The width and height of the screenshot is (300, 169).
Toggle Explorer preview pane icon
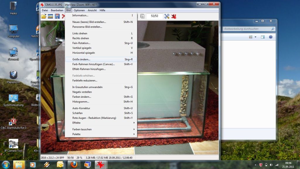(x=263, y=37)
